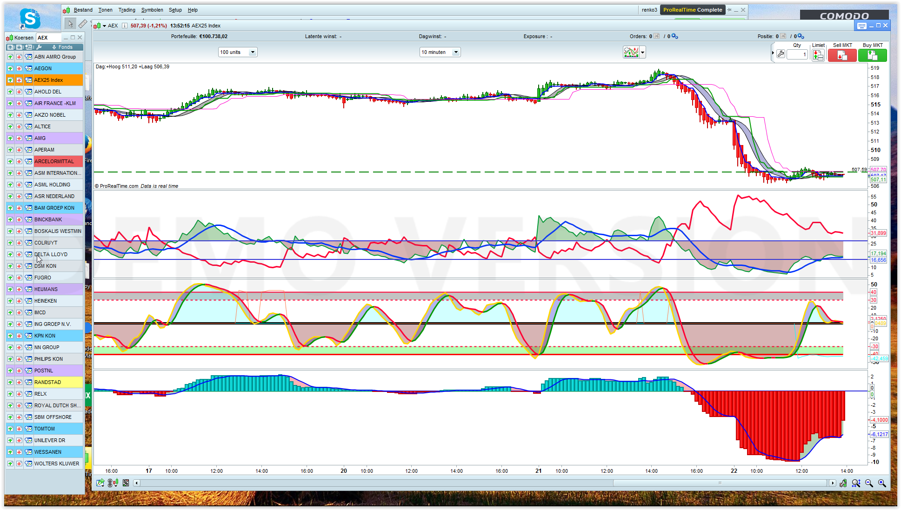Select RANDSTAD in the Koersen list
Viewport: 901px width, 510px height.
point(47,382)
